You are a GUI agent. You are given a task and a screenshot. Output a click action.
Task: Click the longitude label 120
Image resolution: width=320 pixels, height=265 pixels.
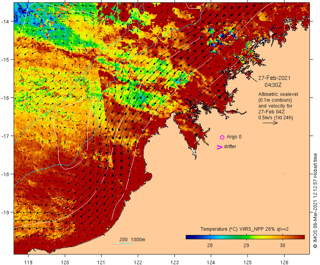pos(65,262)
